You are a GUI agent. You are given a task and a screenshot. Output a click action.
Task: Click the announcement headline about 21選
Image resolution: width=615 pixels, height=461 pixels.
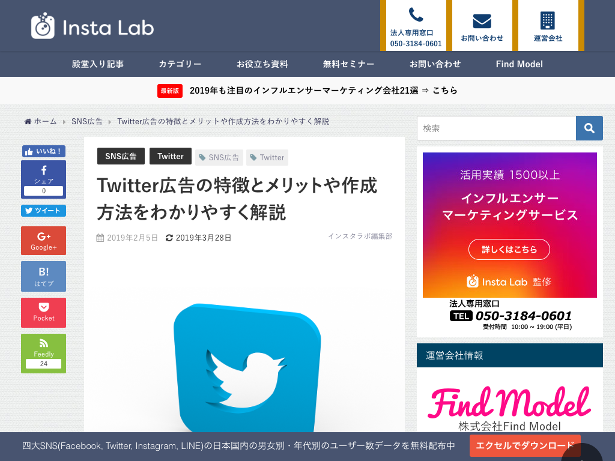click(304, 91)
